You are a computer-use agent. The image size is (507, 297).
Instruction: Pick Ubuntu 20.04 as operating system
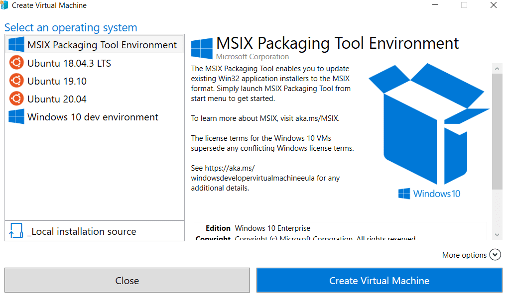(95, 99)
